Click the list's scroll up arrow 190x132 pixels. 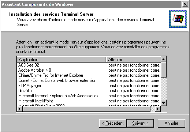point(164,59)
